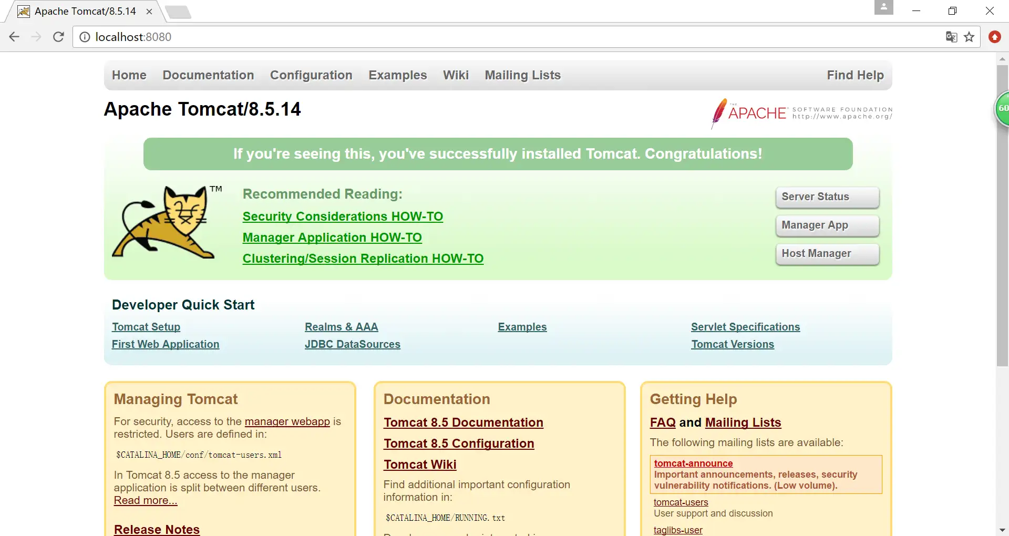Open the Wiki navigation link
The width and height of the screenshot is (1009, 536).
point(456,75)
